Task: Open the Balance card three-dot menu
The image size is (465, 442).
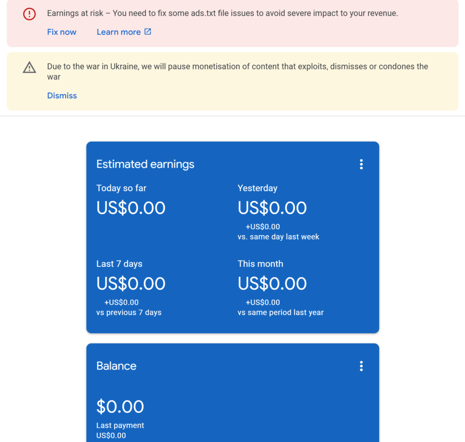Action: click(361, 366)
